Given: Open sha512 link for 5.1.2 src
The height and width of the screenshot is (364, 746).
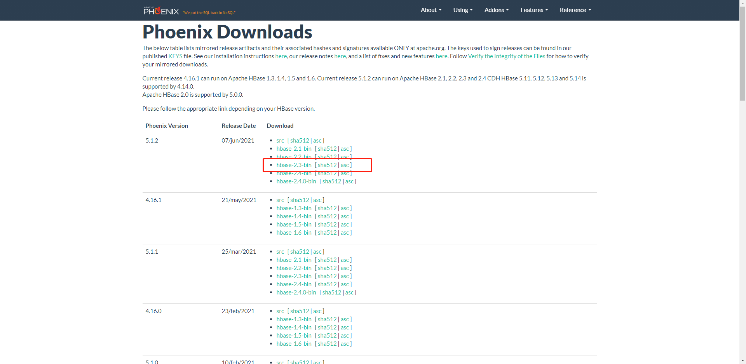Looking at the screenshot, I should click(300, 141).
